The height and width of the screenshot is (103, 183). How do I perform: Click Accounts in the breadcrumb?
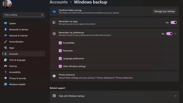click(59, 2)
